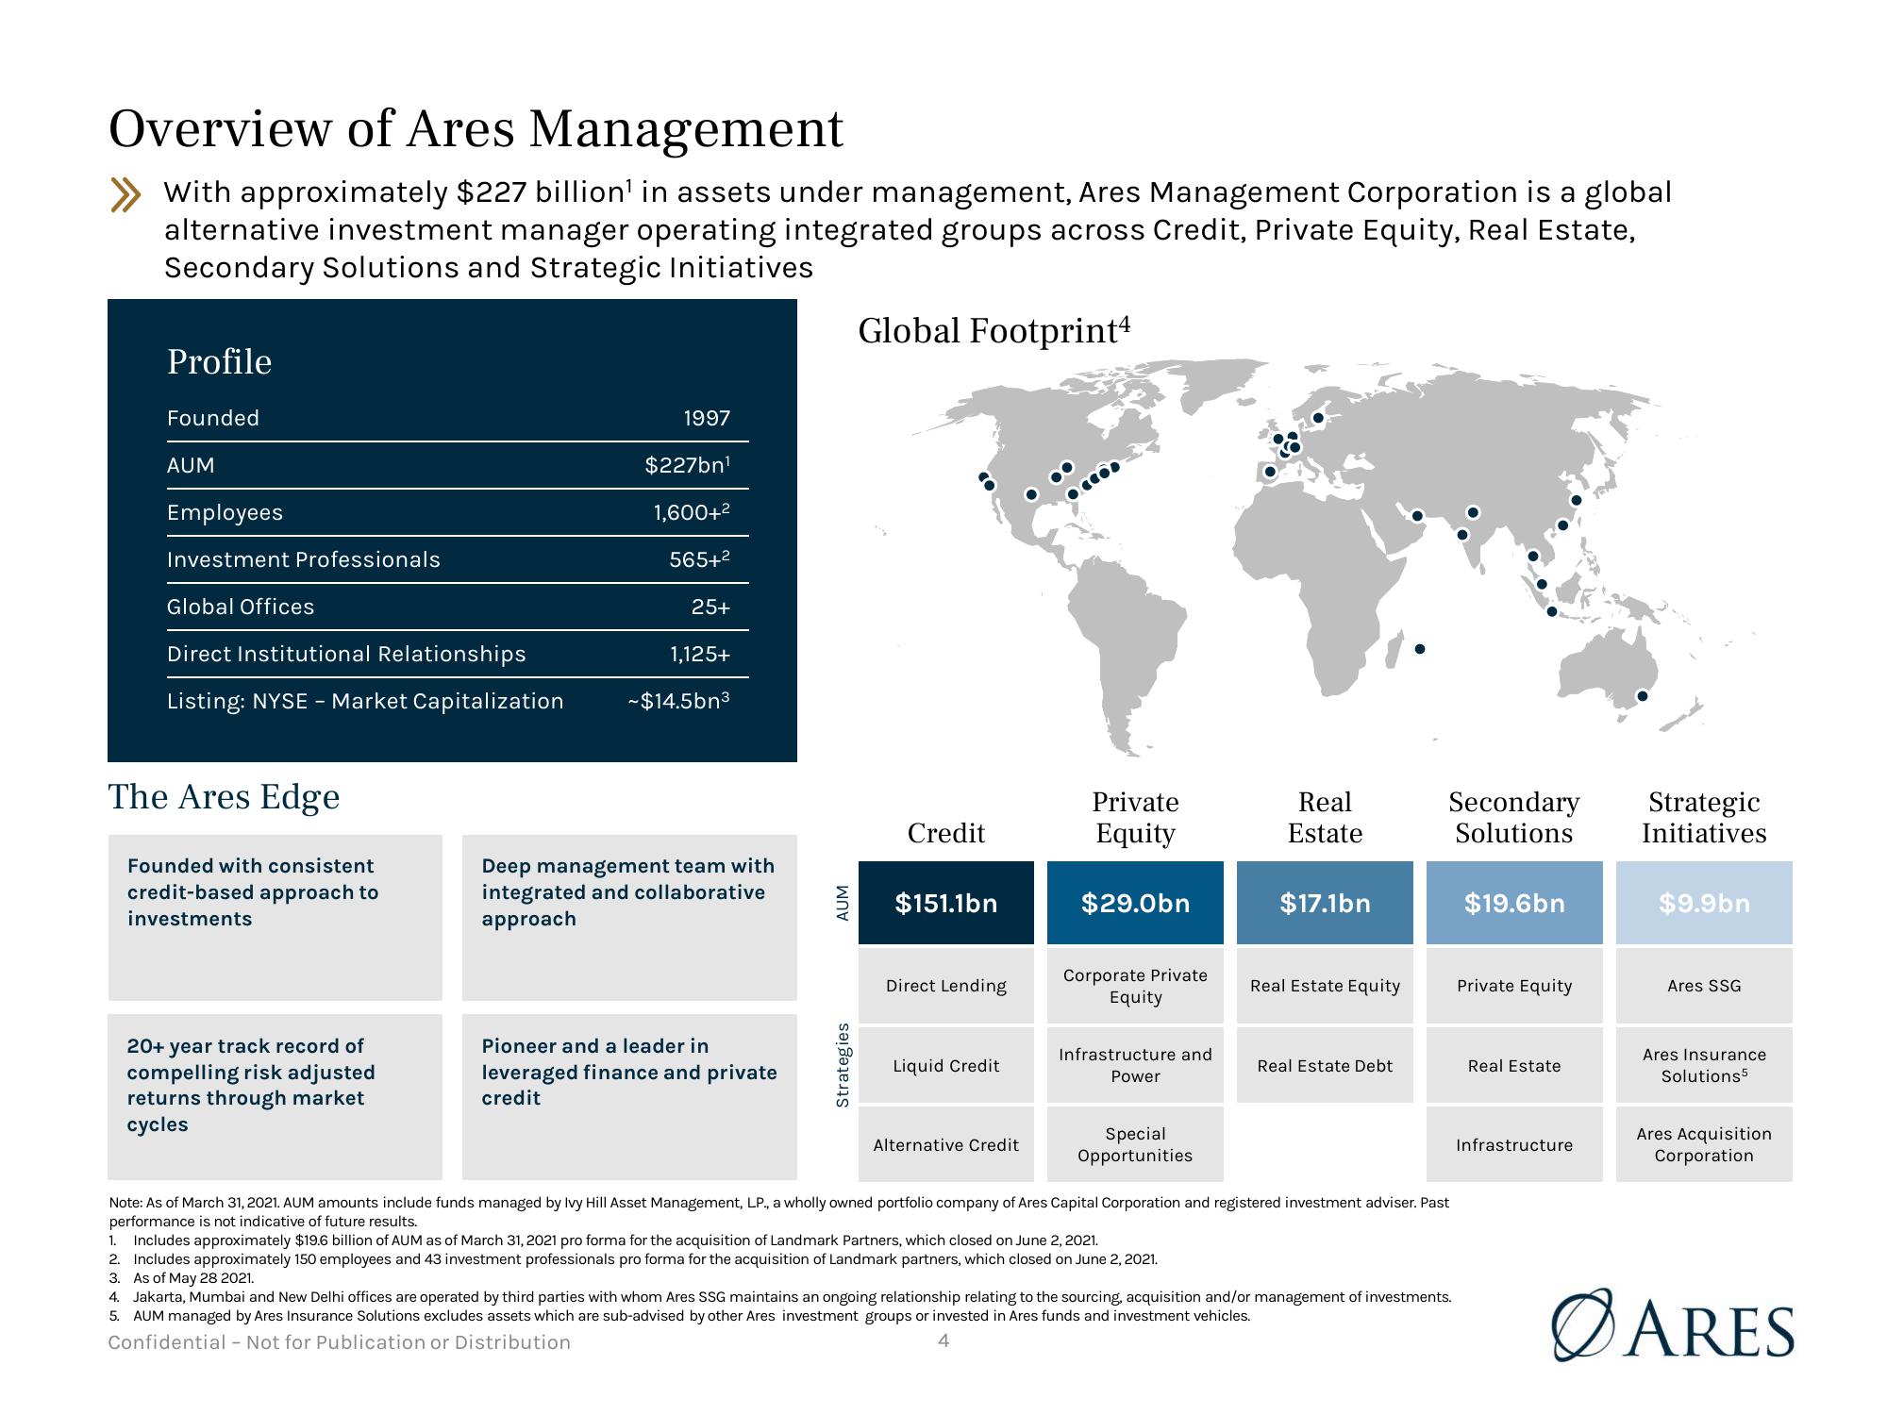Click the consistent credit-based approach card
Viewport: 1887px width, 1415px height.
[x=276, y=918]
